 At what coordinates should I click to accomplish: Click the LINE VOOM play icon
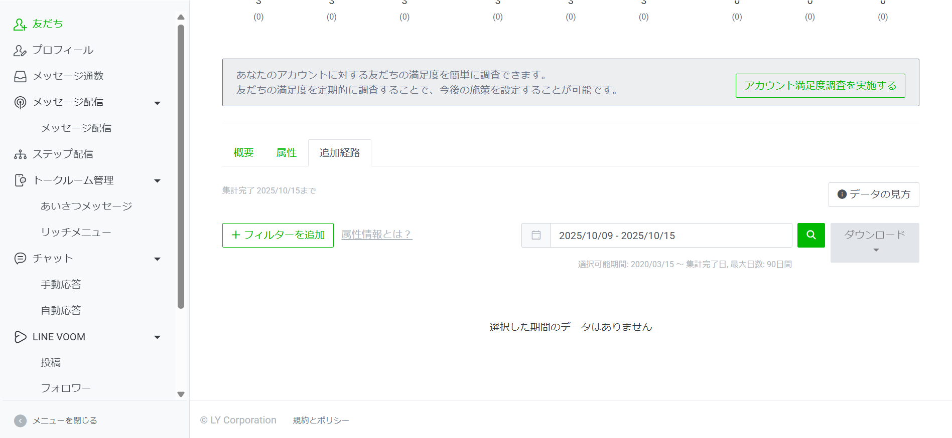click(20, 337)
